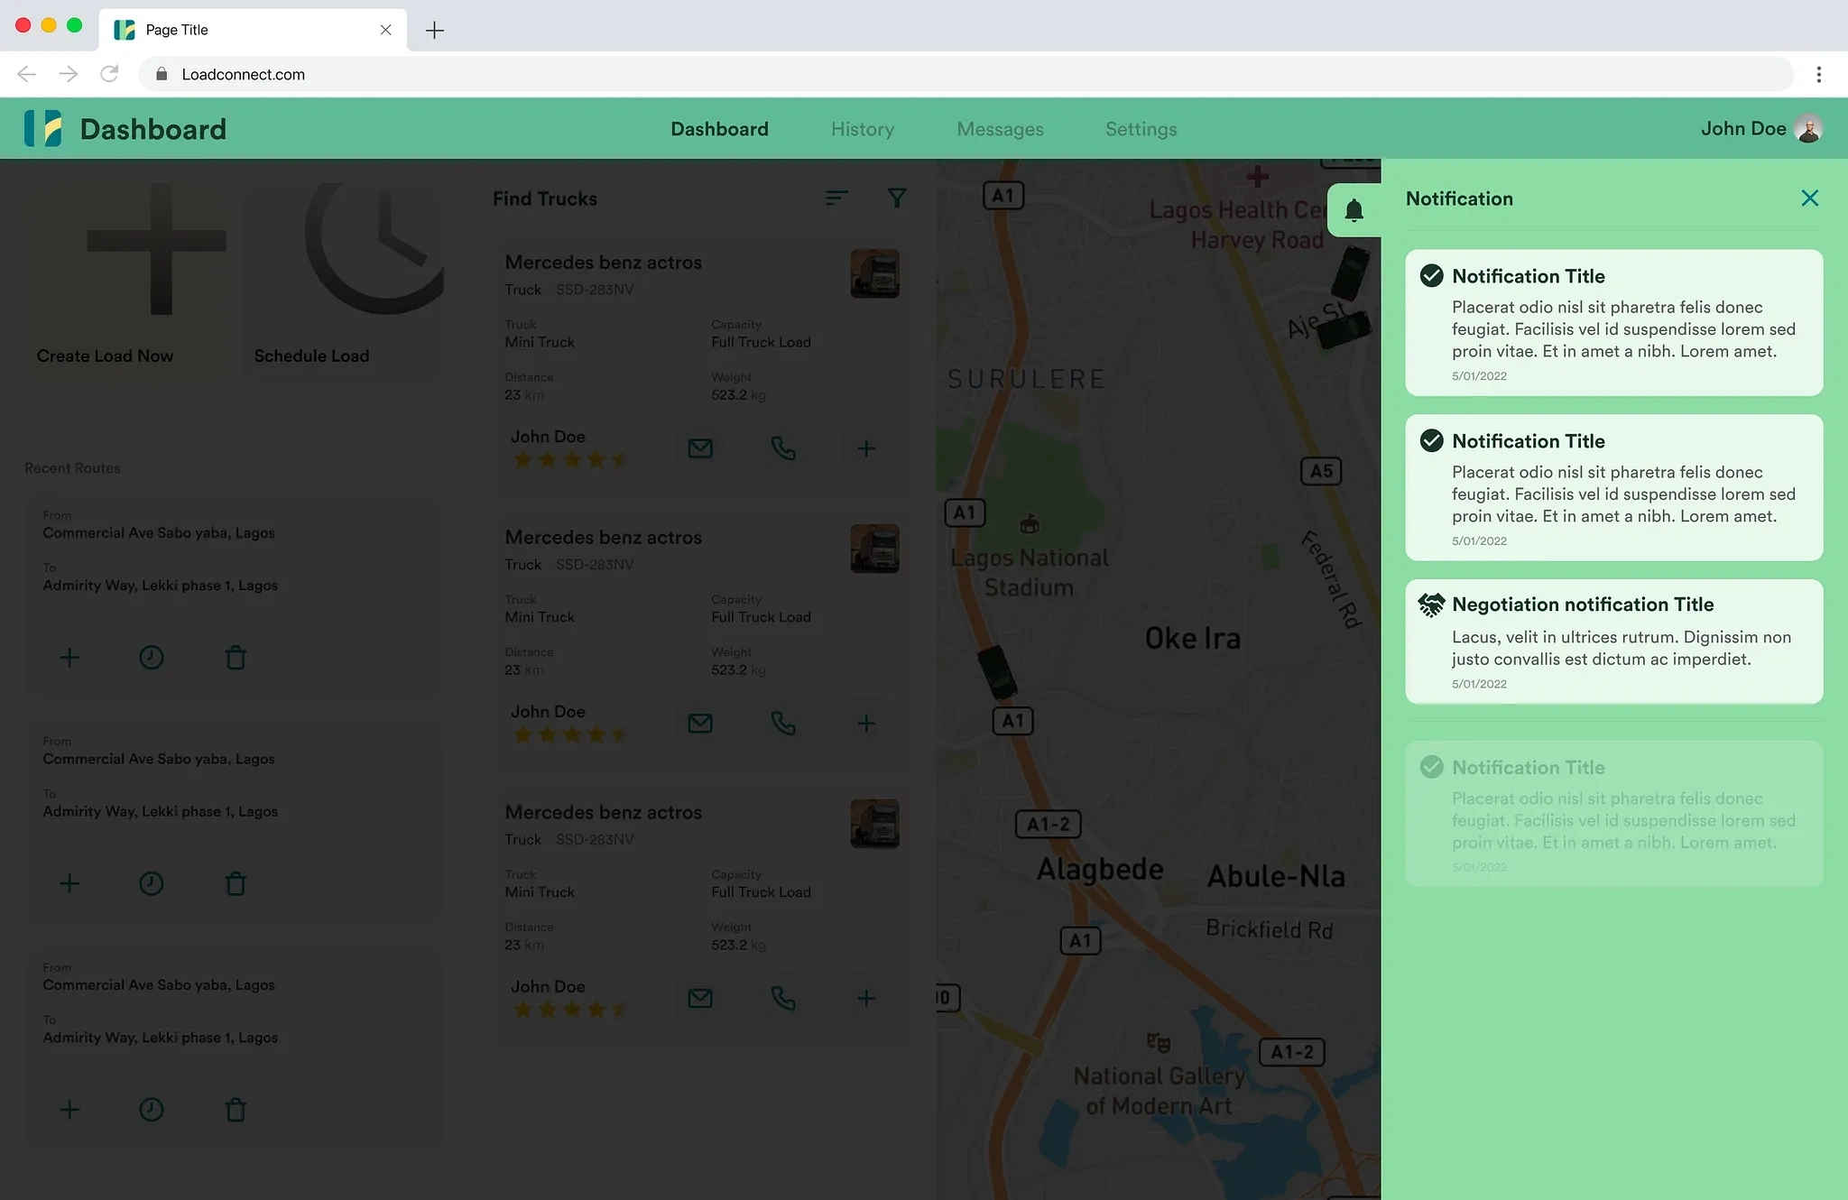
Task: Click the Create Load Now card
Action: (x=125, y=280)
